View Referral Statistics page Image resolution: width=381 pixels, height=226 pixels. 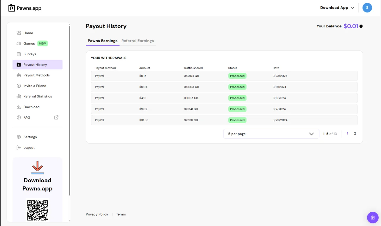click(x=38, y=96)
